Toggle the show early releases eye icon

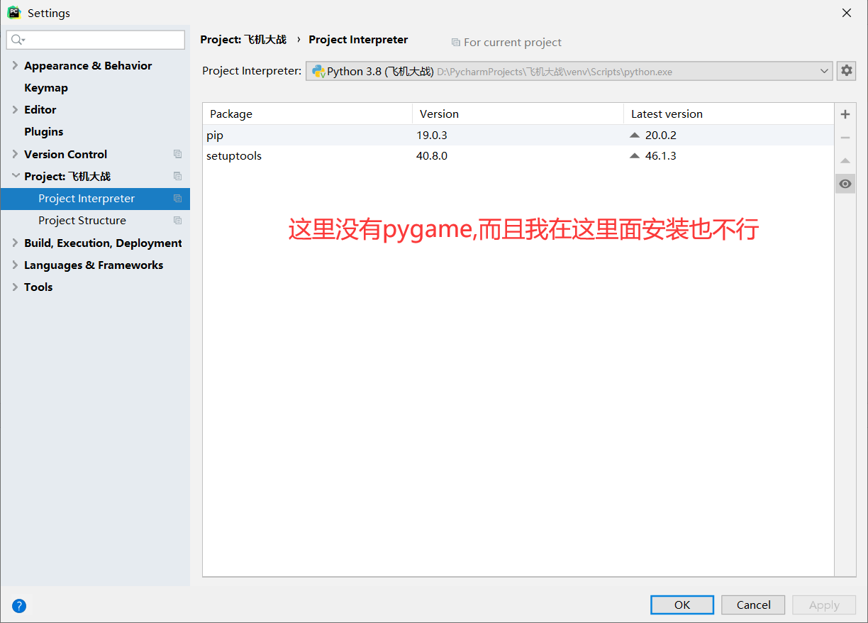click(845, 184)
